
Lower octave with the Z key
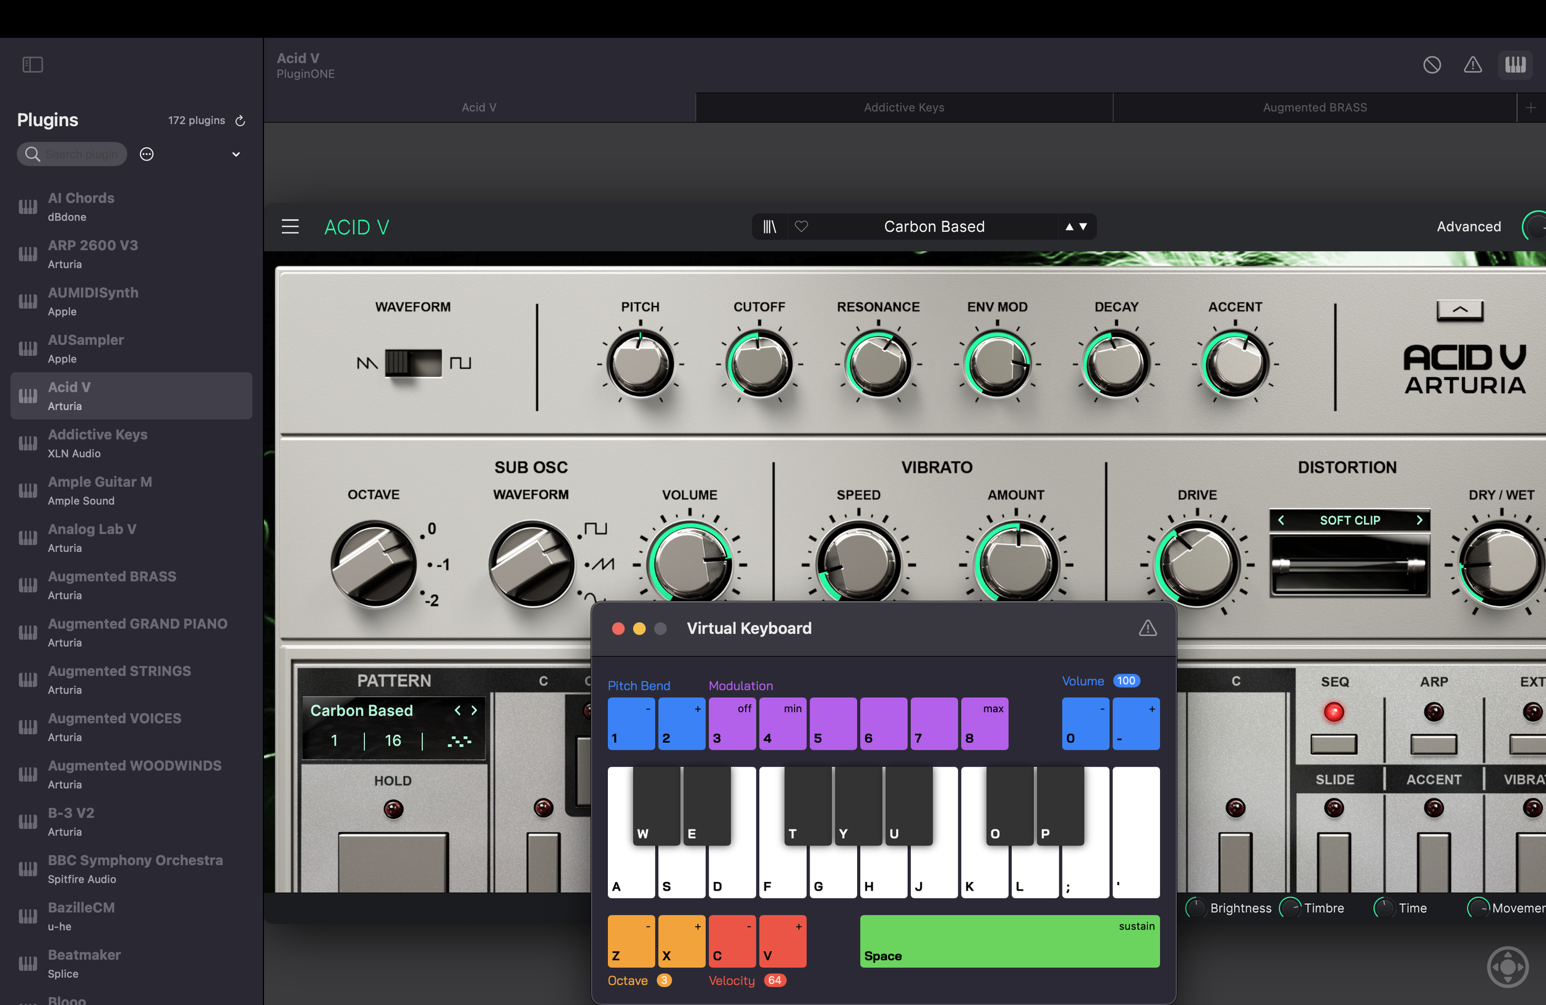coord(631,941)
